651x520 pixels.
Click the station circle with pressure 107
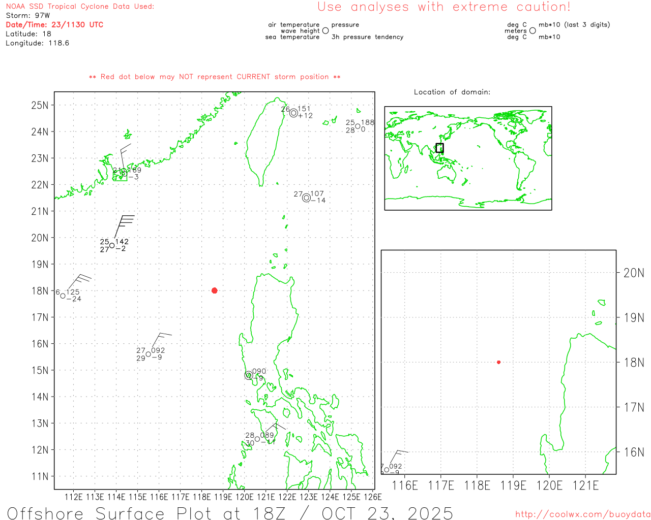point(306,198)
